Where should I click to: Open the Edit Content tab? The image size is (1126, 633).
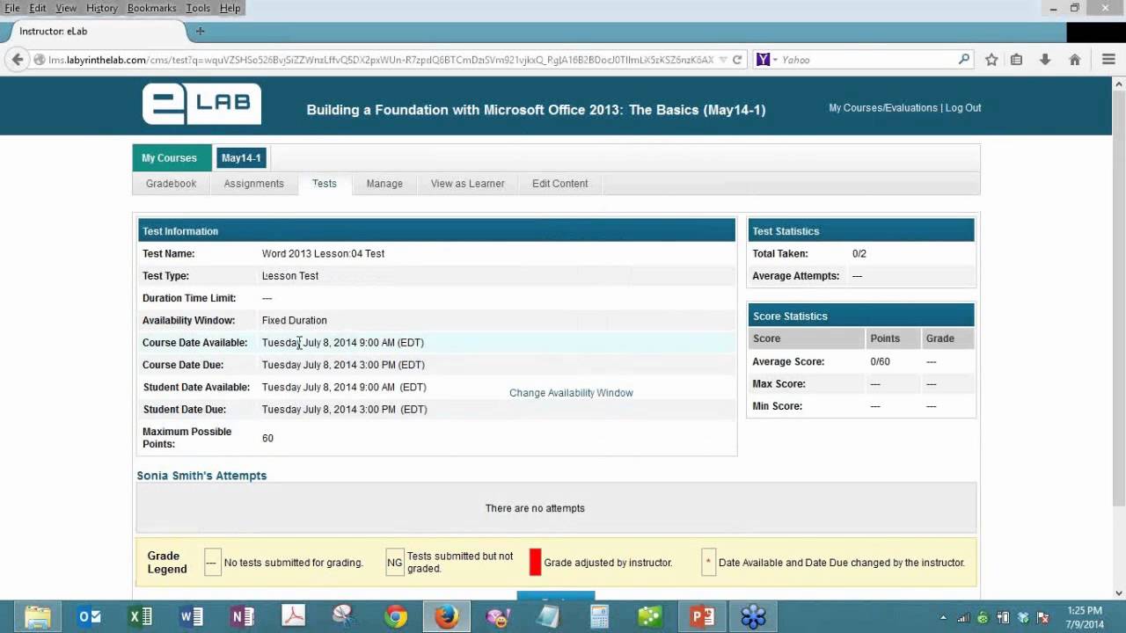[559, 184]
